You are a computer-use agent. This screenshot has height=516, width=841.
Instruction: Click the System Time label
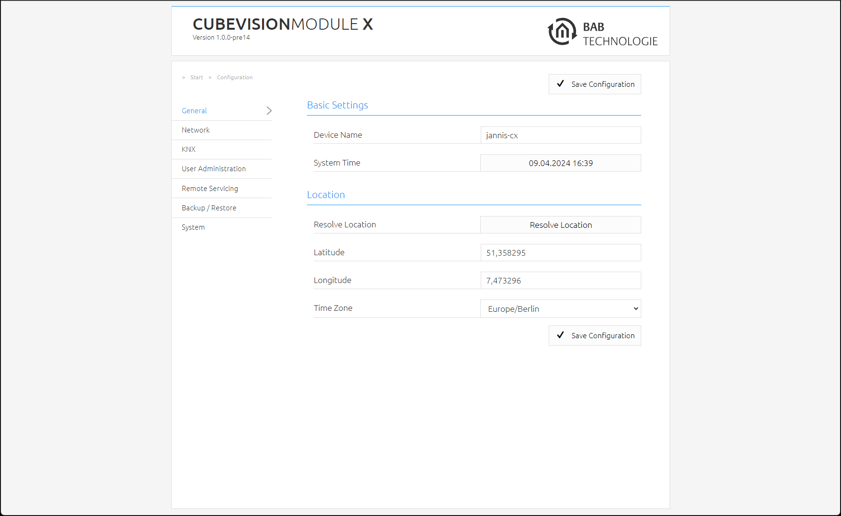337,163
